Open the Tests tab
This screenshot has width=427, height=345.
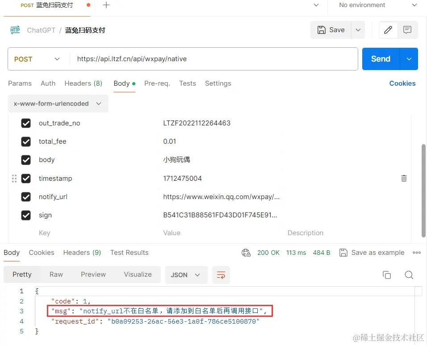(188, 83)
